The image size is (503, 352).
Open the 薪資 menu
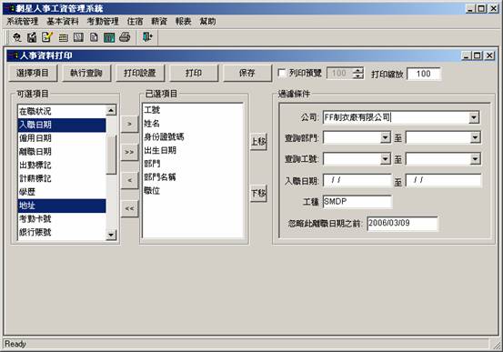click(x=159, y=22)
